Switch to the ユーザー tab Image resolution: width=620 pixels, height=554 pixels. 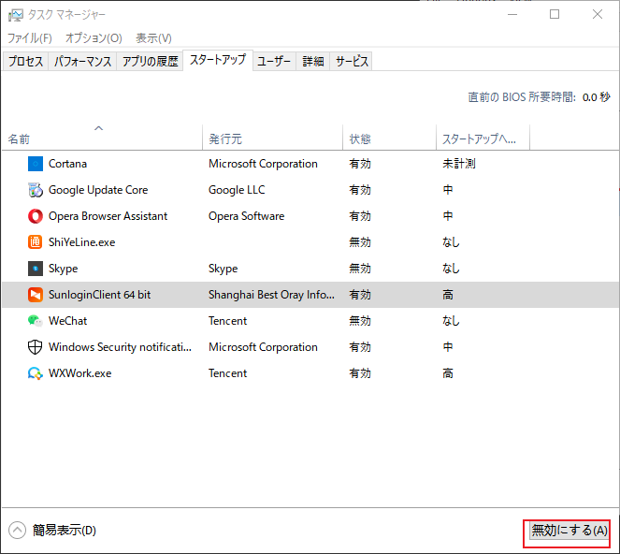click(x=274, y=62)
